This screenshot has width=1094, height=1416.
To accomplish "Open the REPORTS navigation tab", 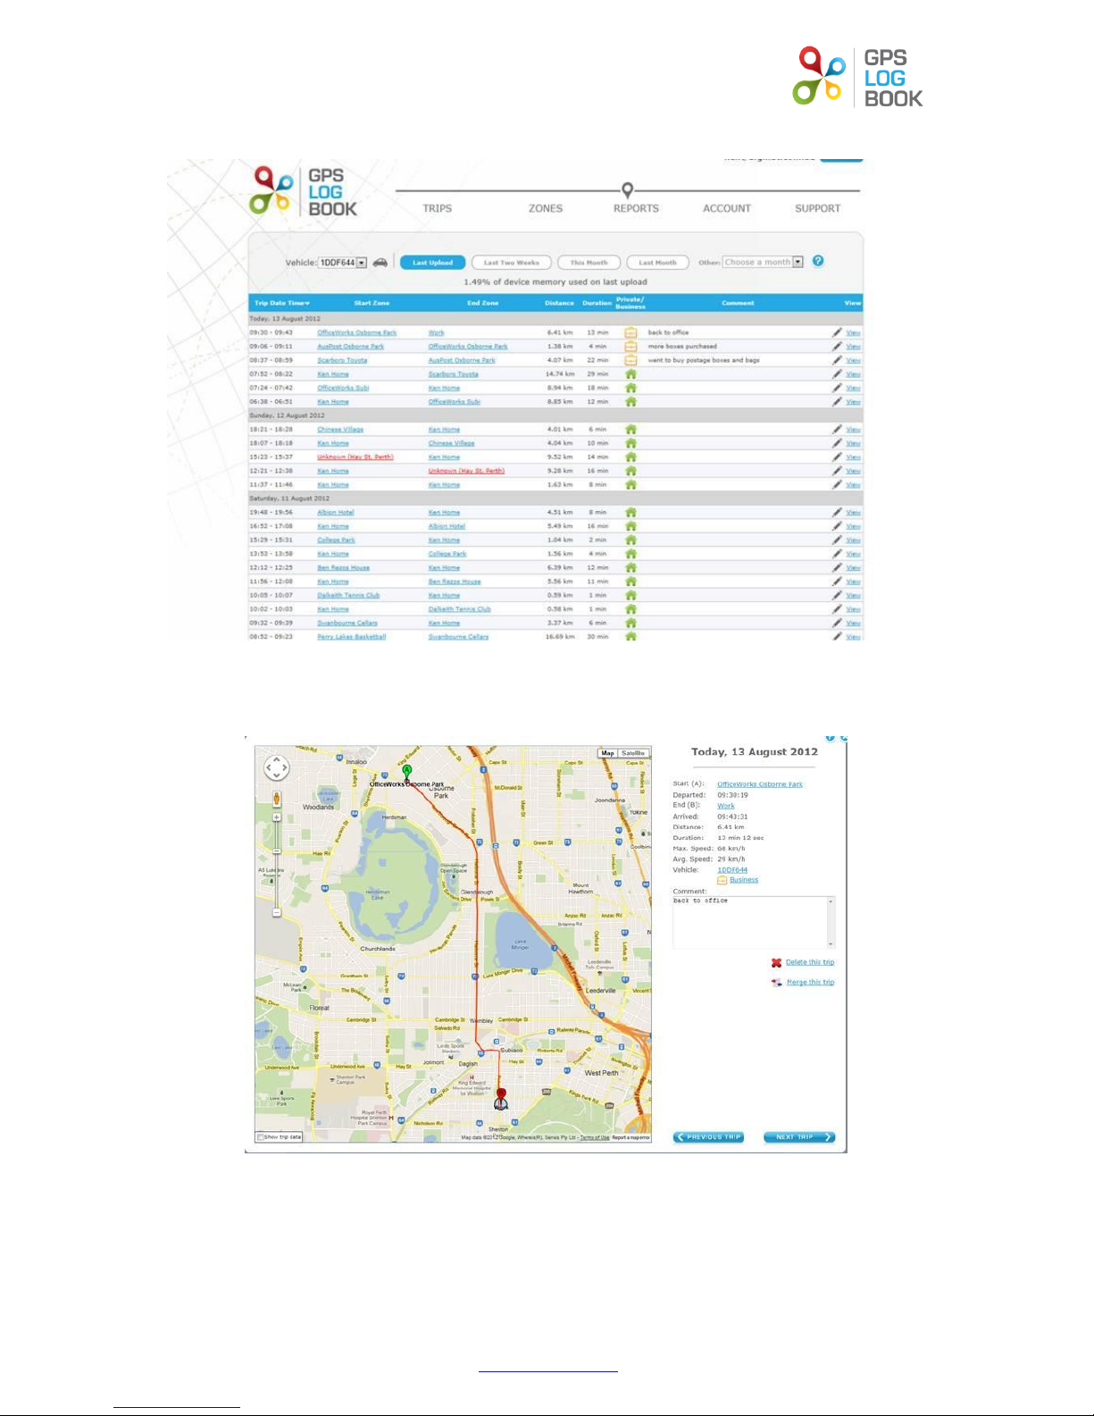I will click(636, 208).
